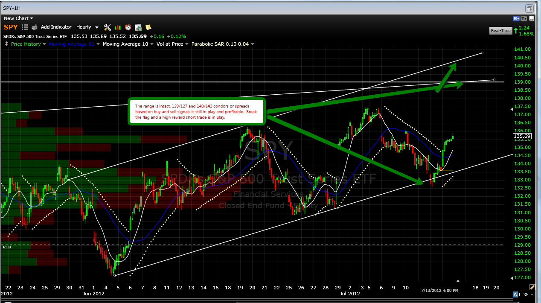
Task: Open the alarm clock alert icon
Action: pos(128,27)
